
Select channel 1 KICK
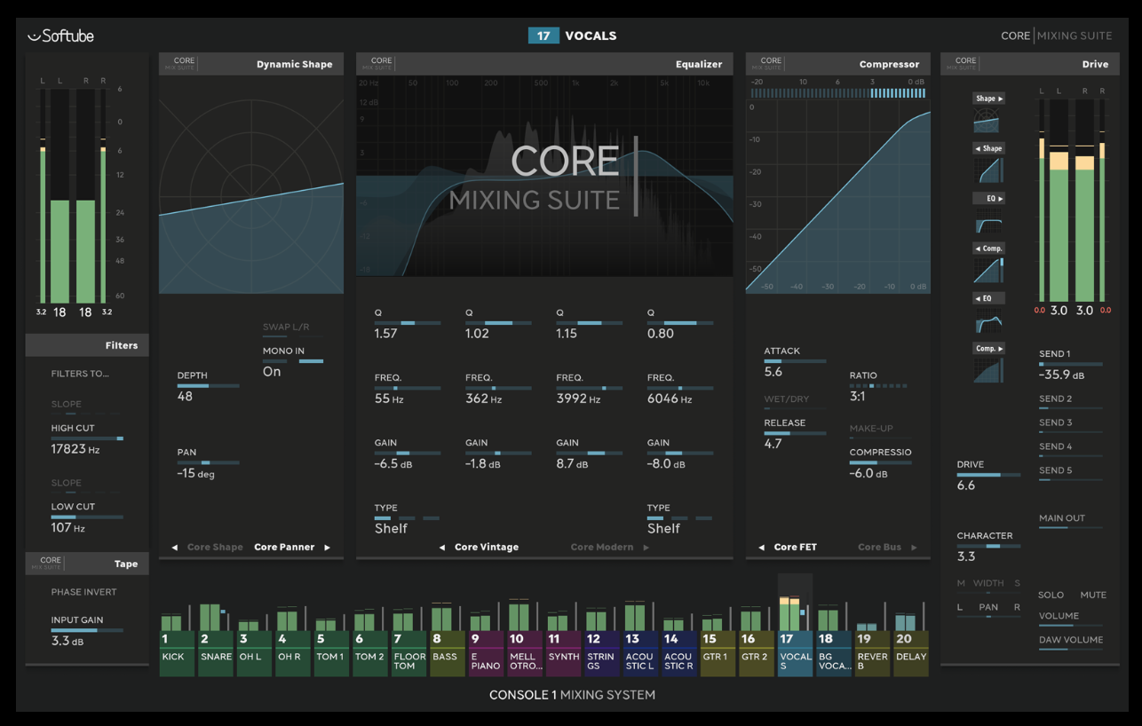(x=177, y=653)
